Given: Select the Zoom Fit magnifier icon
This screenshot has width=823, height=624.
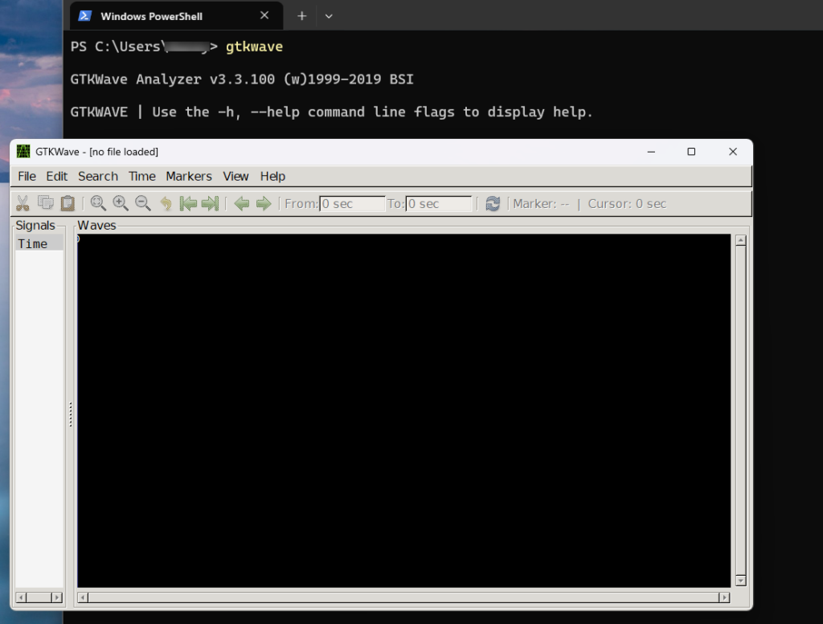Looking at the screenshot, I should pyautogui.click(x=98, y=203).
